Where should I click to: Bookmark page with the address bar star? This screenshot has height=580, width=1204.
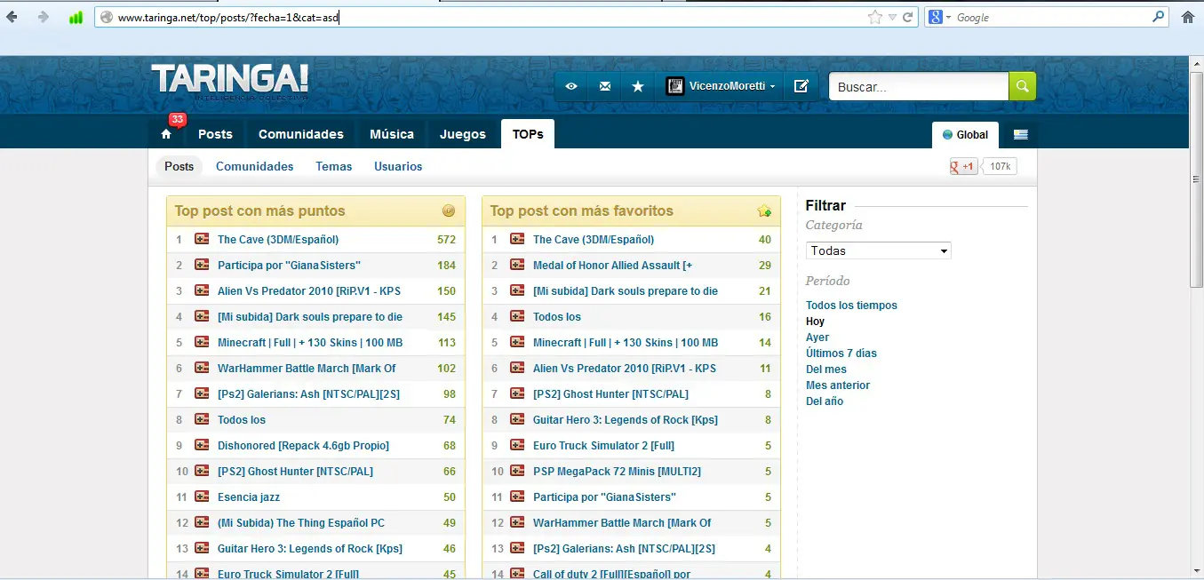pyautogui.click(x=874, y=17)
